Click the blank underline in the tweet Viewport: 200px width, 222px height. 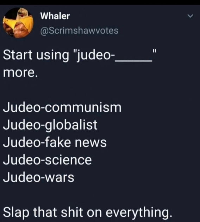pos(134,61)
